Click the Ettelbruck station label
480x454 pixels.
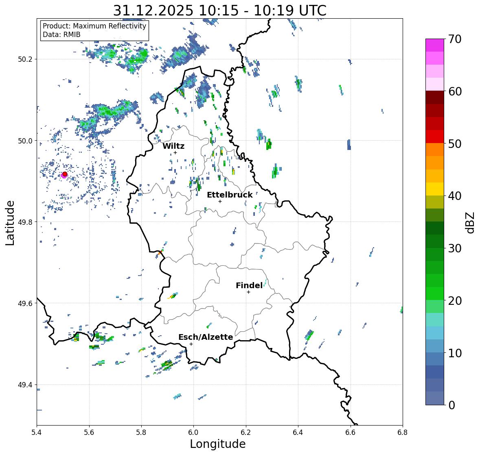tap(230, 195)
